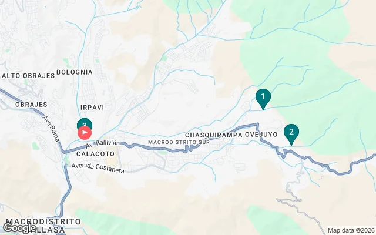Click the OBRAJES district label

tap(31, 105)
